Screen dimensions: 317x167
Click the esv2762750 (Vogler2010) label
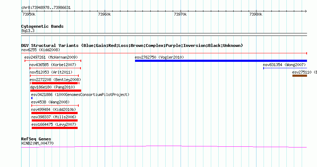coord(159,57)
